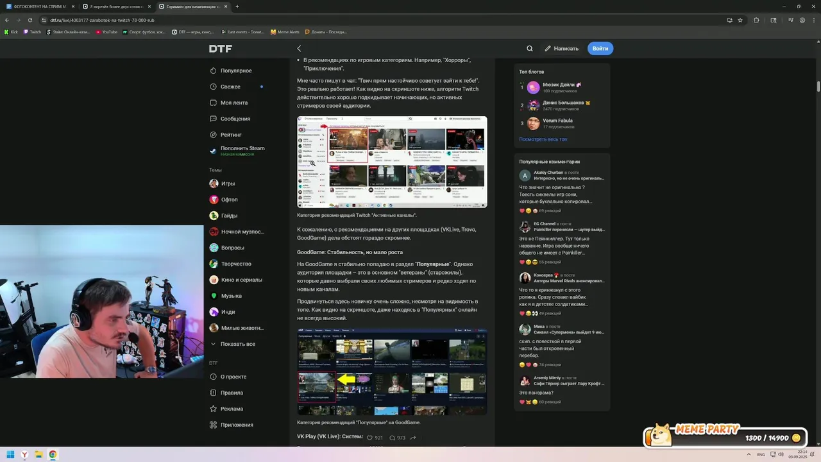Open browser extensions puzzle icon

coord(756,20)
